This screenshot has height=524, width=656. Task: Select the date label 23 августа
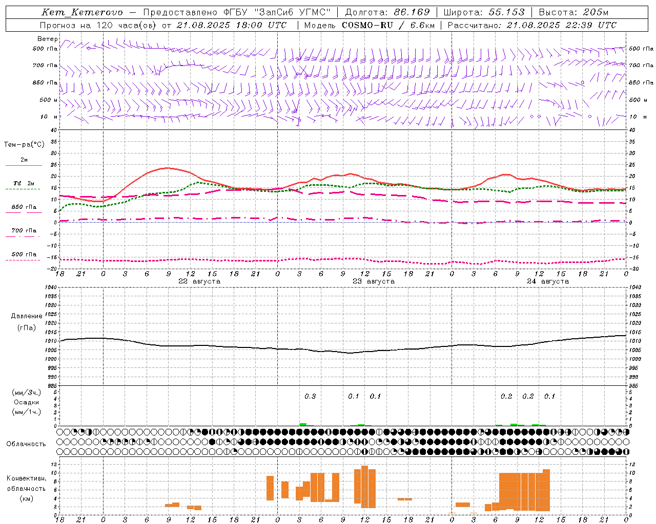(374, 281)
